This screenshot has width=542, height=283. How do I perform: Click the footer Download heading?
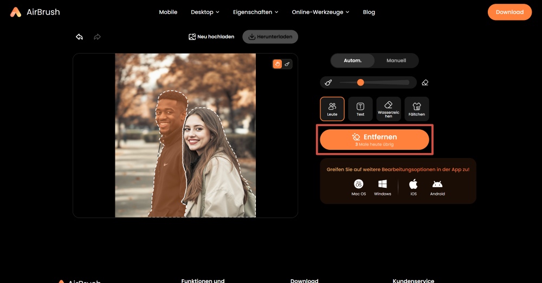[304, 281]
